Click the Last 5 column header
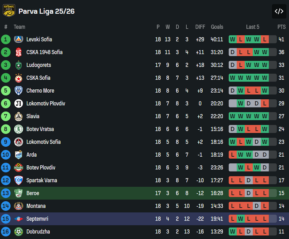The image size is (289, 239). click(x=253, y=27)
